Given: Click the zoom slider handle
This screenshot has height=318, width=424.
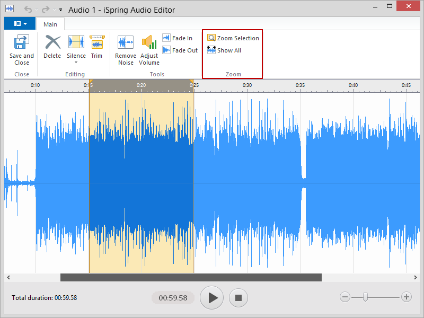Looking at the screenshot, I should (x=365, y=297).
